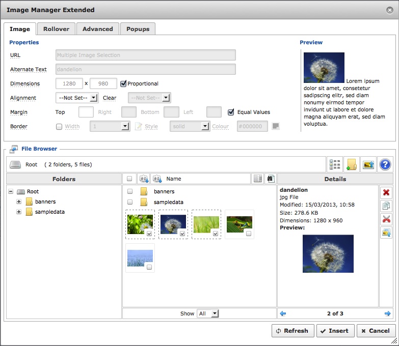Open the Alignment dropdown

pyautogui.click(x=77, y=98)
